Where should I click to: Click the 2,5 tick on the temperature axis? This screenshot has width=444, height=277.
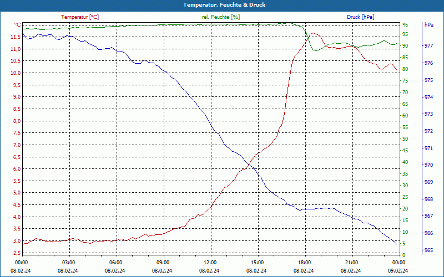tap(17, 253)
